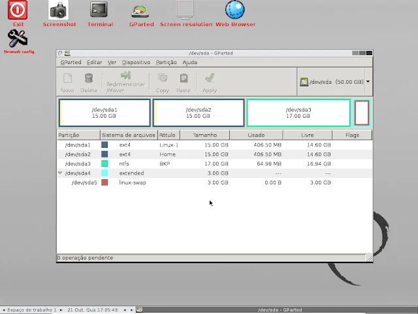Image resolution: width=418 pixels, height=314 pixels.
Task: Select the /dev/sda5 linux-swap row
Action: pyautogui.click(x=215, y=183)
